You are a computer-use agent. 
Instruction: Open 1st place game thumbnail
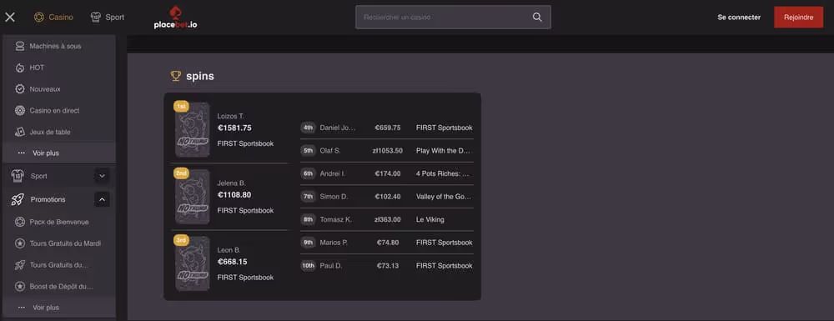[192, 130]
